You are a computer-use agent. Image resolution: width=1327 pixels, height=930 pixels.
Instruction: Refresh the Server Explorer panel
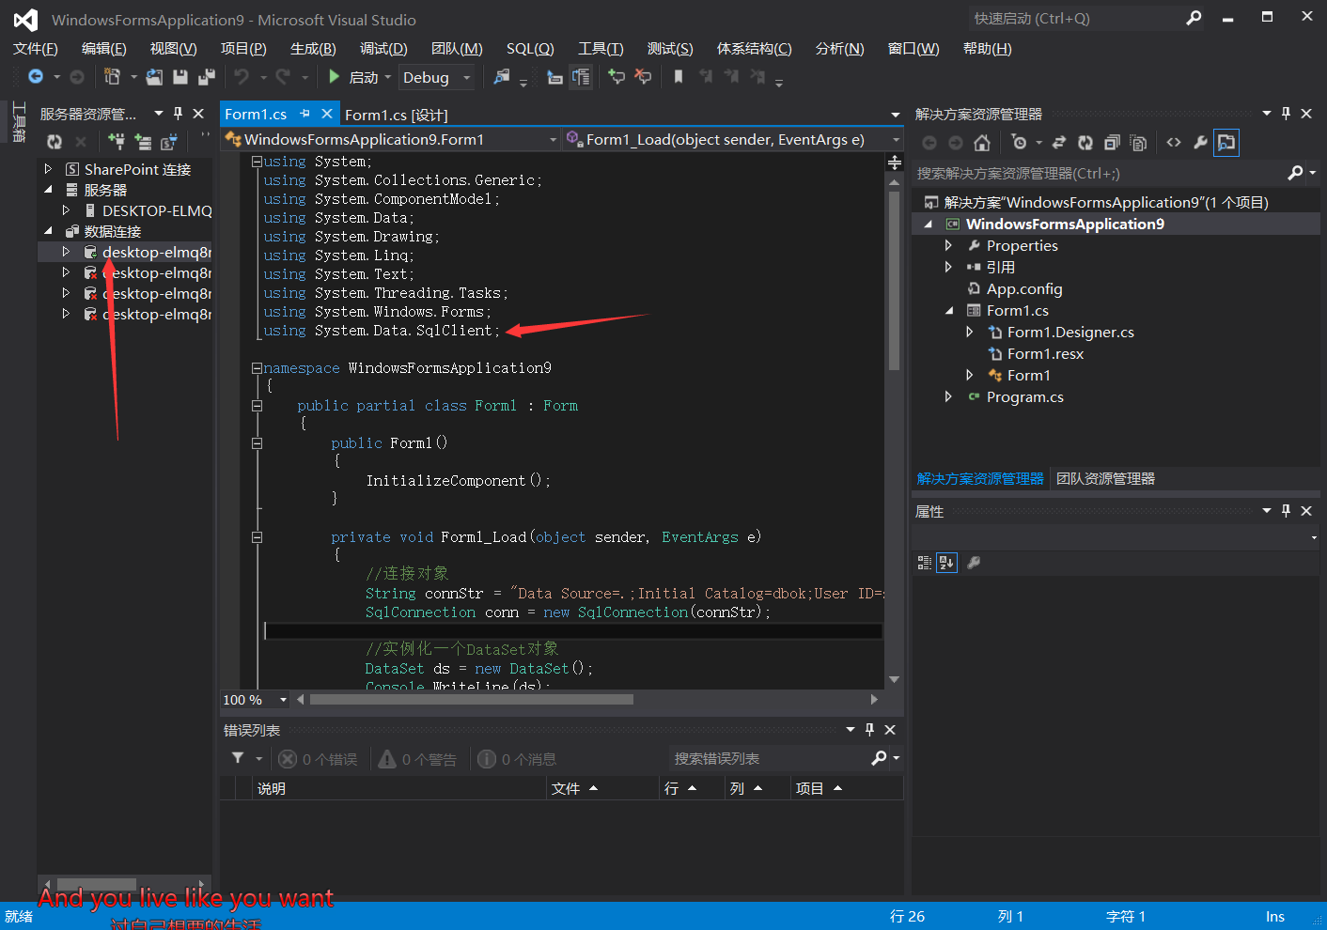click(55, 142)
